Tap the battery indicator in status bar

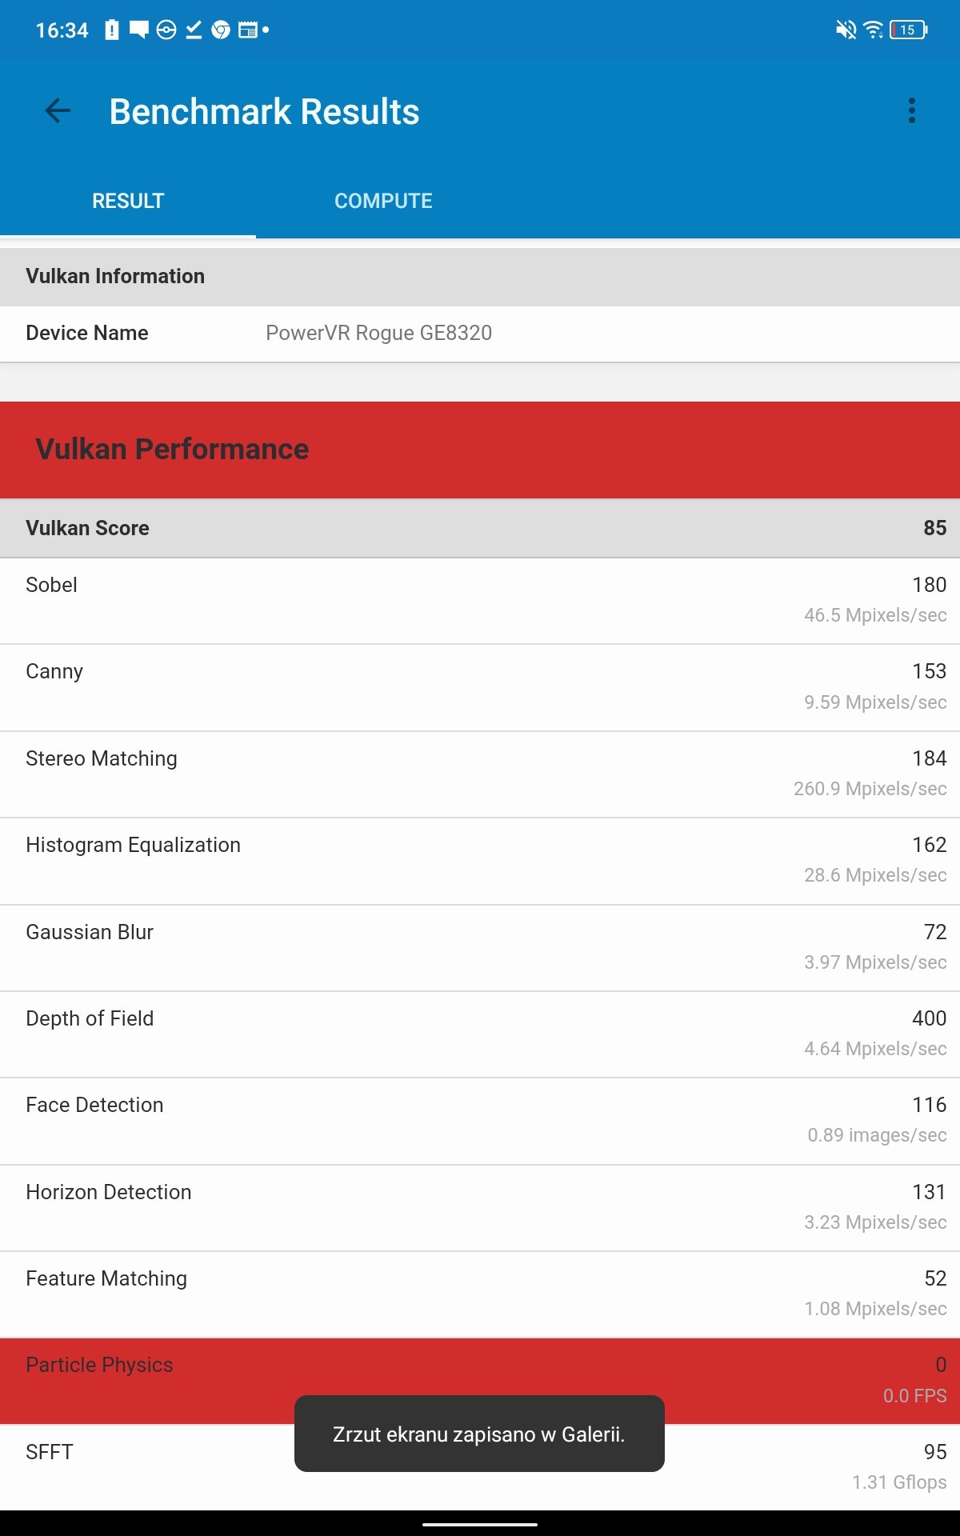click(x=909, y=30)
